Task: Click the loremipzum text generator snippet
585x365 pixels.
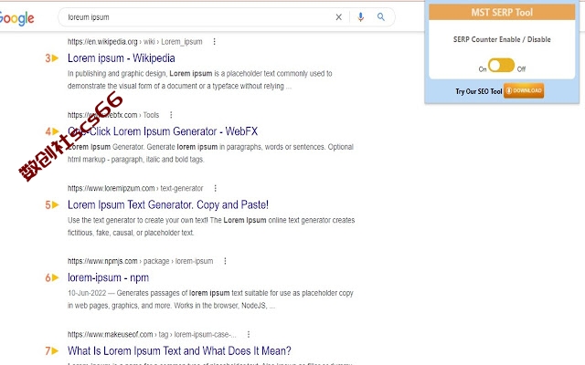Action: 211,226
